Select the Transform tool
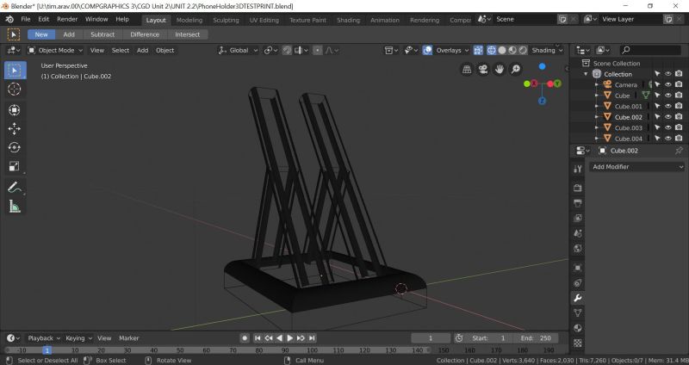 (15, 110)
